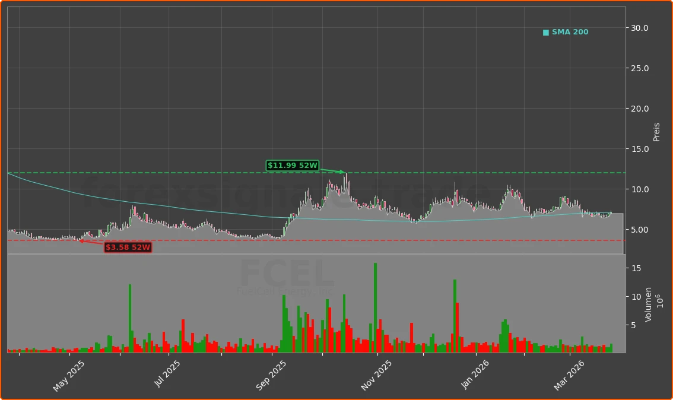The image size is (673, 400).
Task: Click the Nov 2025 date label
Action: (376, 376)
